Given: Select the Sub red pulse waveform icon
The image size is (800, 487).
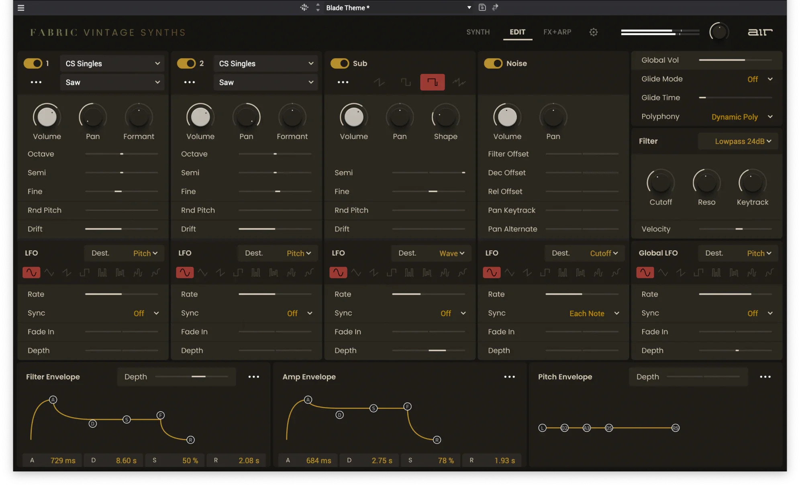Looking at the screenshot, I should (x=432, y=82).
